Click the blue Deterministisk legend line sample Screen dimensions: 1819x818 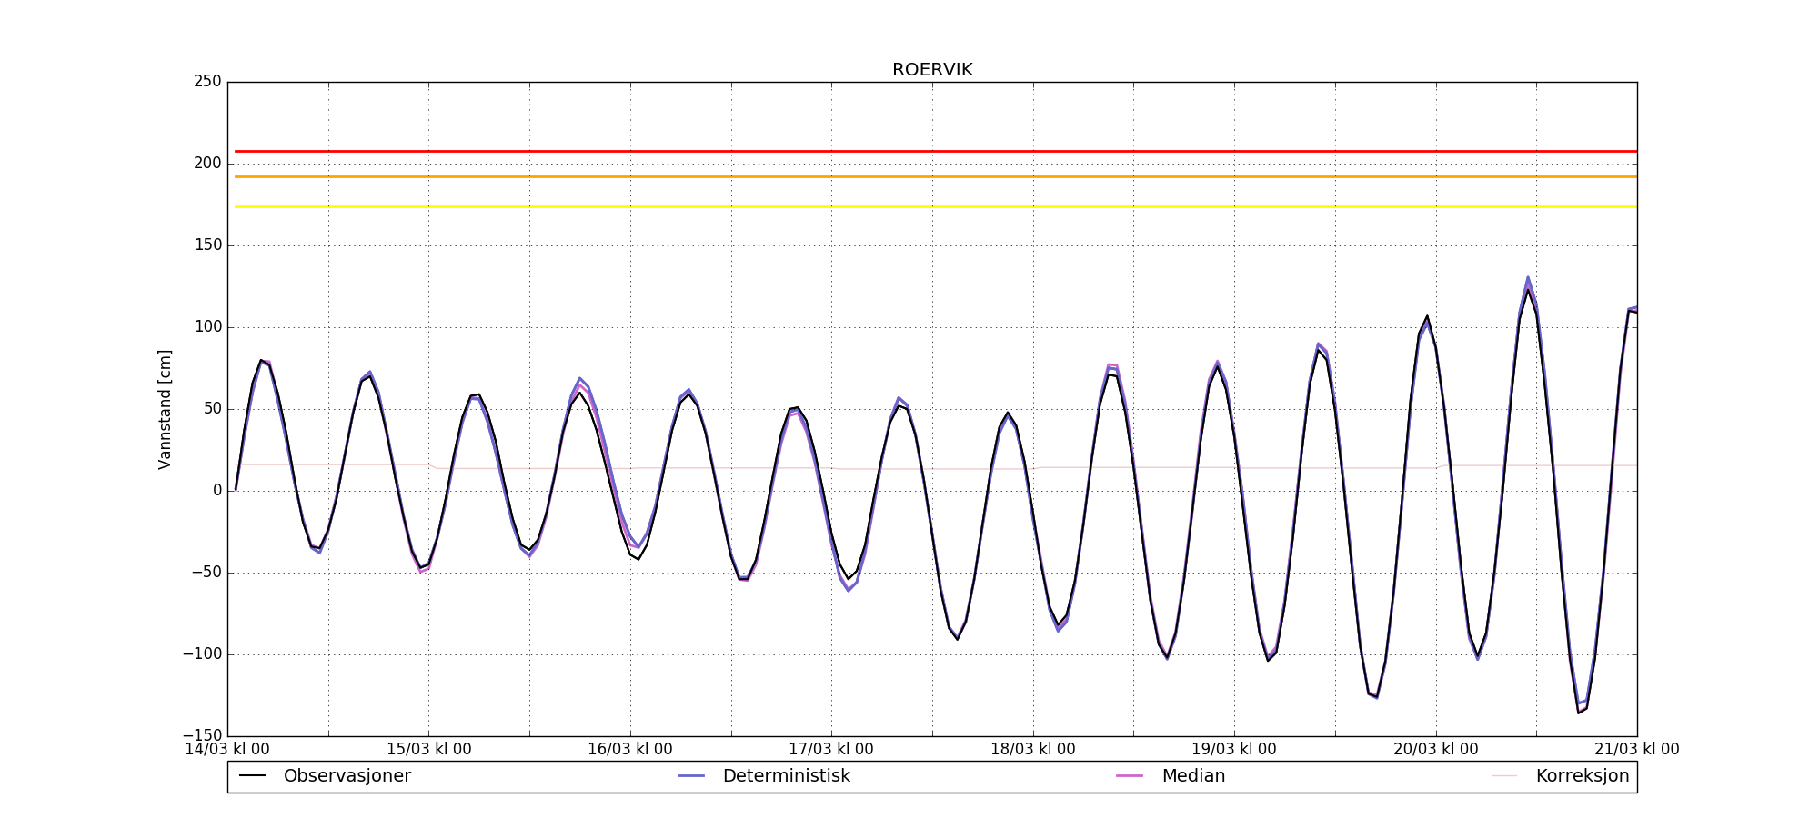pyautogui.click(x=691, y=776)
